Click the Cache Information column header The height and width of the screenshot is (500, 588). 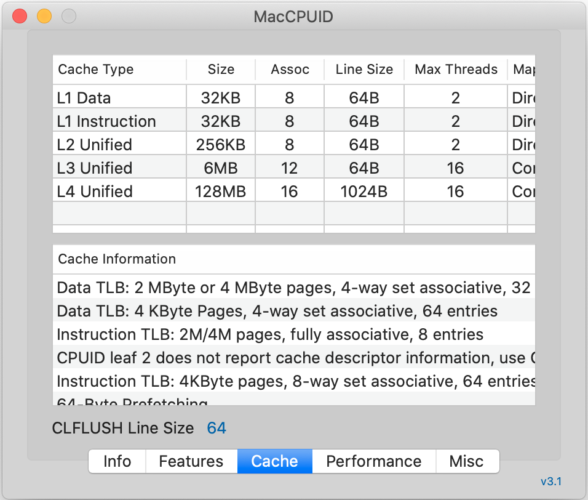294,259
